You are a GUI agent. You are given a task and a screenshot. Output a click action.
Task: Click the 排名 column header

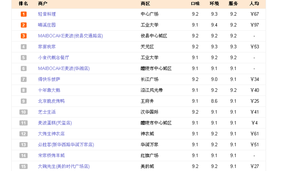click(x=23, y=4)
